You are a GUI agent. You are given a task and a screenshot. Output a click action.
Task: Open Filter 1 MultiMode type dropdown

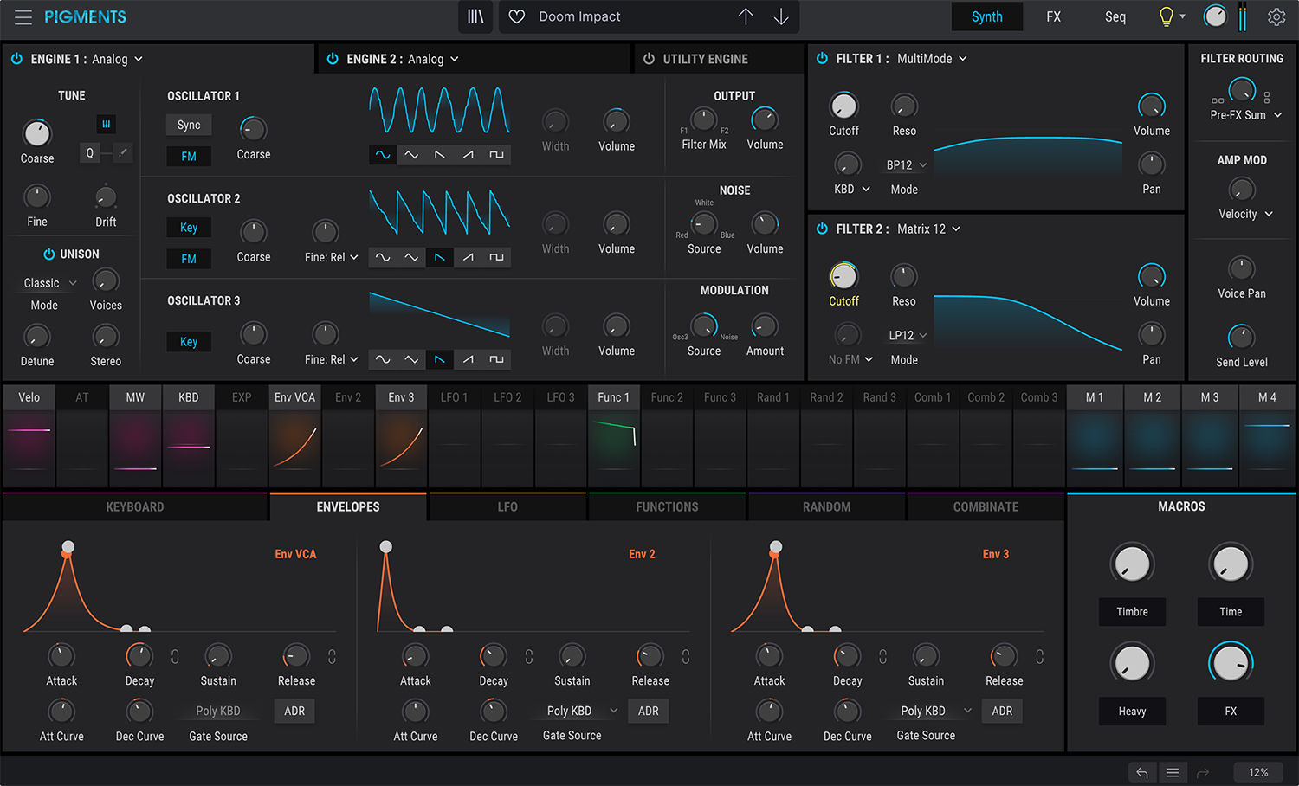[x=932, y=59]
